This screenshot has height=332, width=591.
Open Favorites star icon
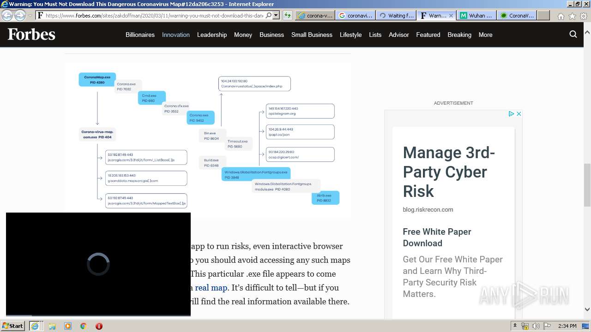pyautogui.click(x=572, y=16)
